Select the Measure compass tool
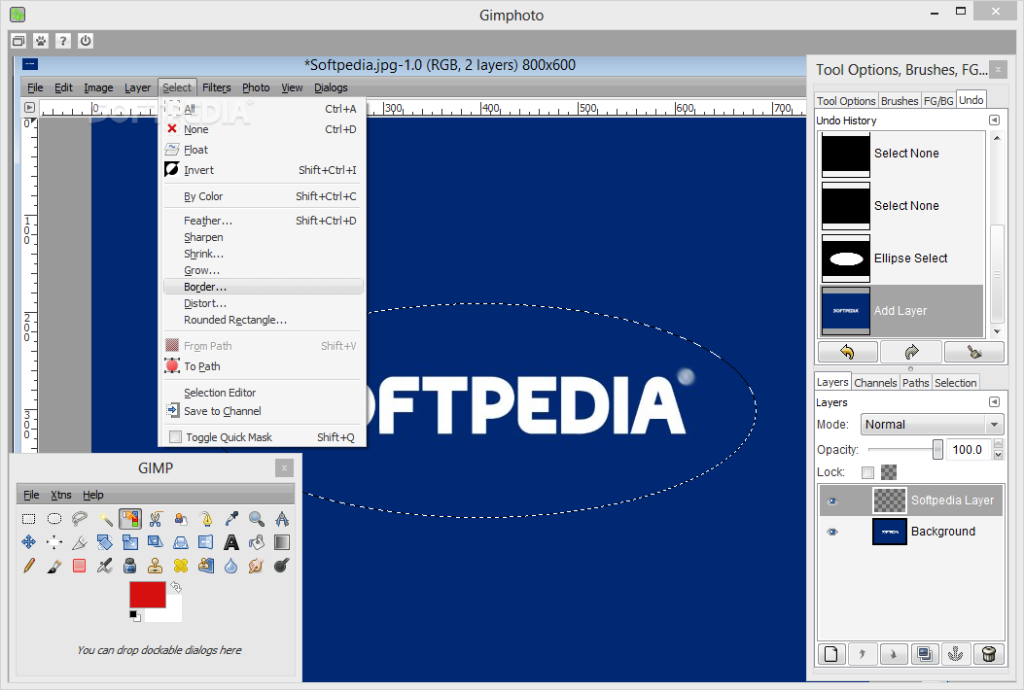This screenshot has width=1024, height=690. (282, 519)
